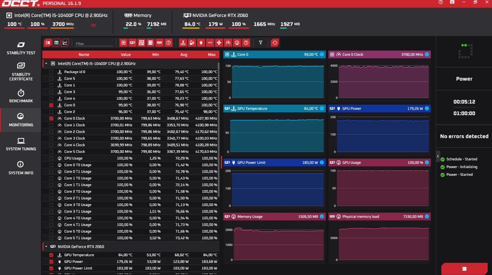Uncheck the Core 0 Clock checkbox
The width and height of the screenshot is (492, 275).
click(51, 119)
